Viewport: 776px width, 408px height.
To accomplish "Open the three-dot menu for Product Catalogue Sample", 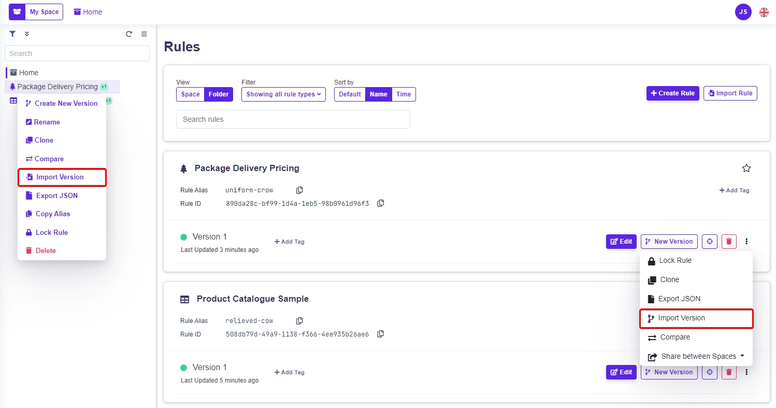I will coord(746,372).
